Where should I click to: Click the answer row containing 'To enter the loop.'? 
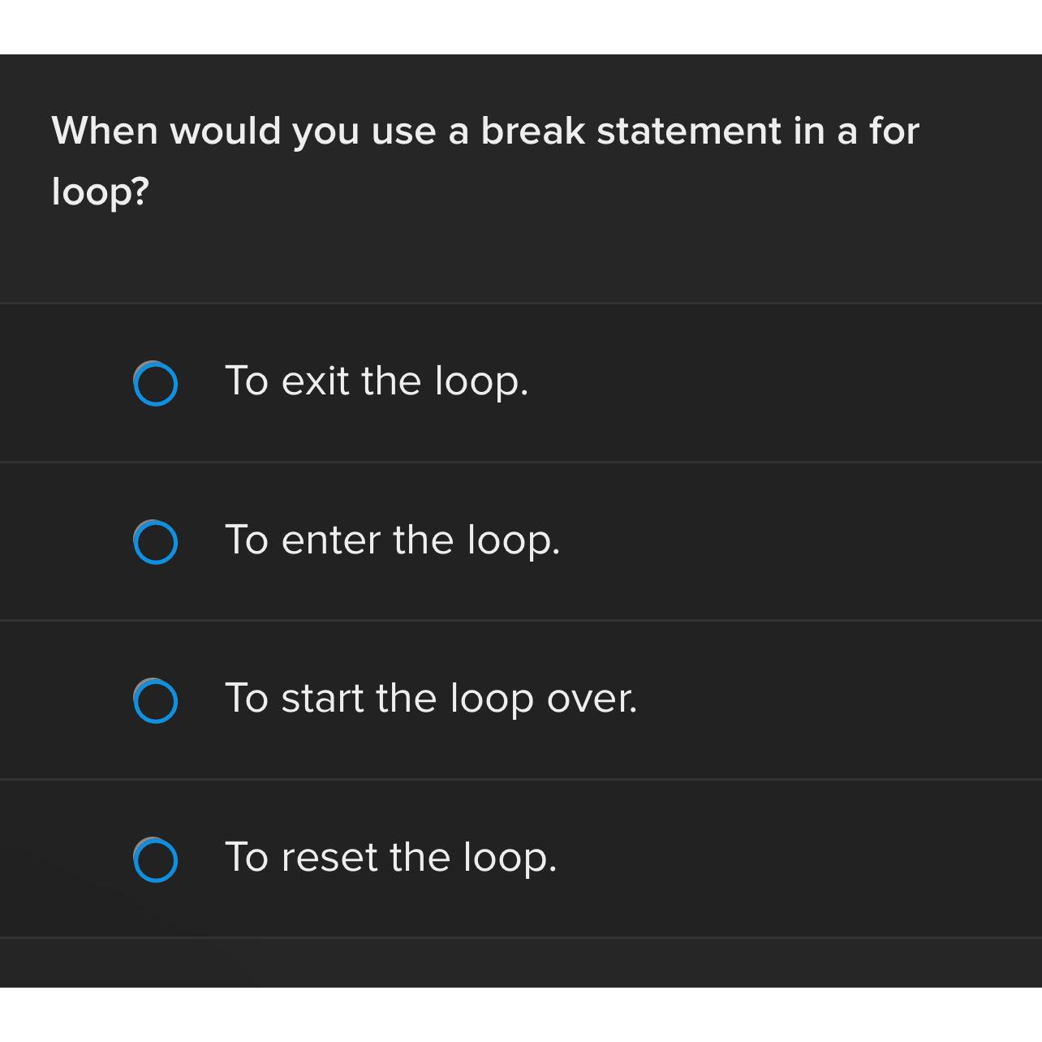(519, 540)
